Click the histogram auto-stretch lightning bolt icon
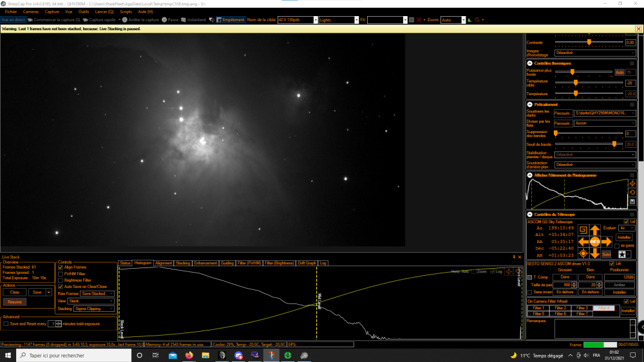 tap(632, 184)
